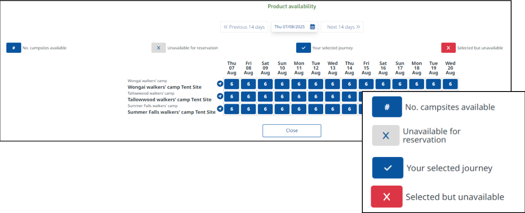Click the bold 'Summer Falls walkers' camp Tent Site' label
This screenshot has width=525, height=213.
(x=171, y=112)
